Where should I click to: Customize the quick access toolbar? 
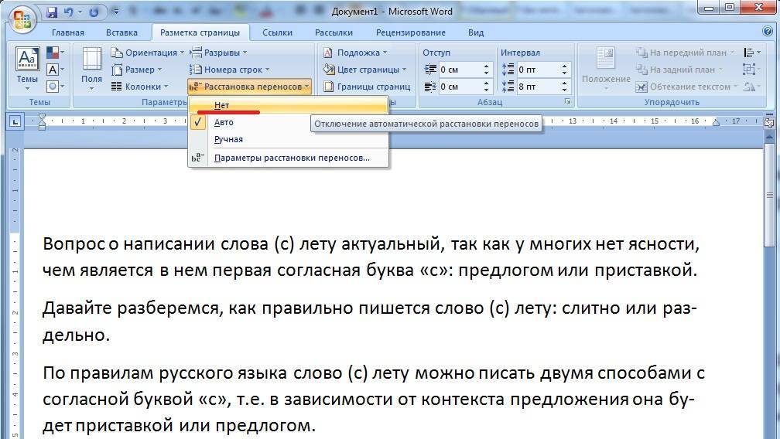115,12
